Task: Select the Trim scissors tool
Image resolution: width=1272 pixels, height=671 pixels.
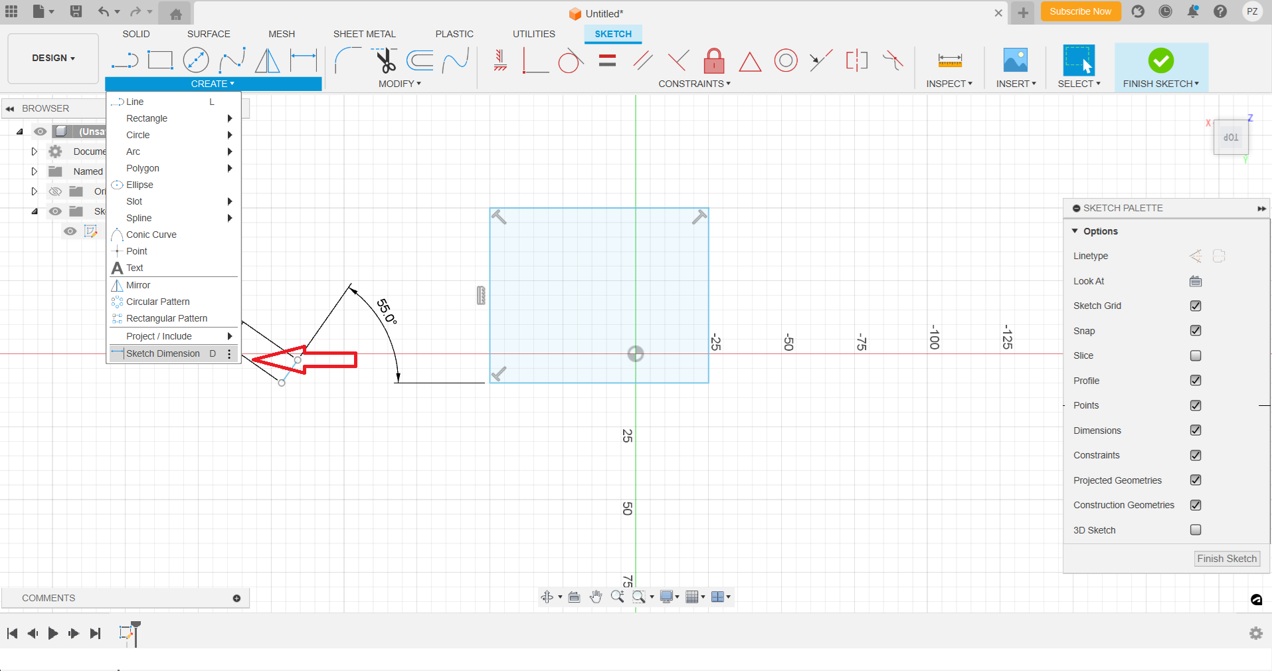Action: point(385,61)
